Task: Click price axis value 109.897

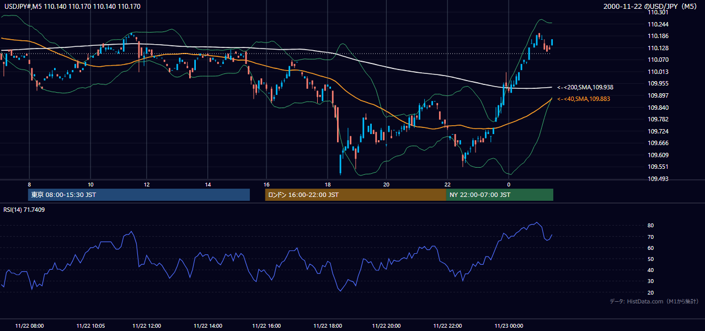Action: point(659,95)
